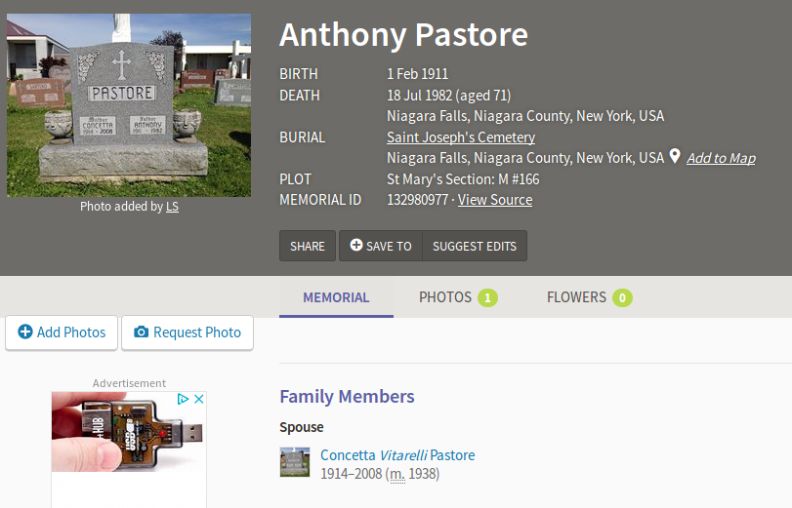Click the plus icon on Add Photos

(x=25, y=332)
